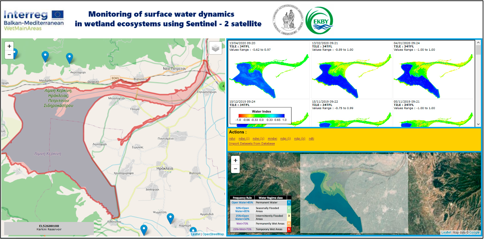Click the green cluster marker labeled 4

click(222, 86)
